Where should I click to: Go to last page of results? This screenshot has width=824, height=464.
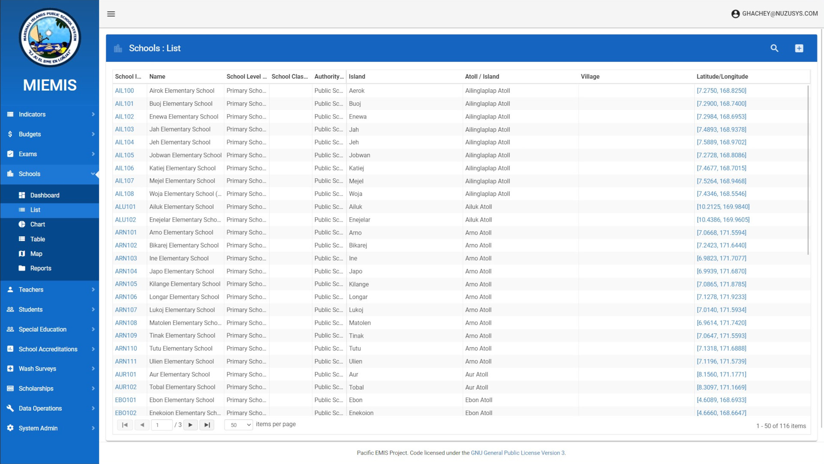click(x=207, y=425)
